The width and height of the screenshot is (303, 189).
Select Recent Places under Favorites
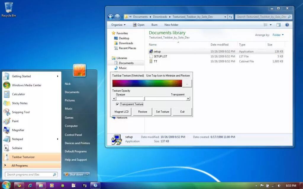(x=125, y=48)
